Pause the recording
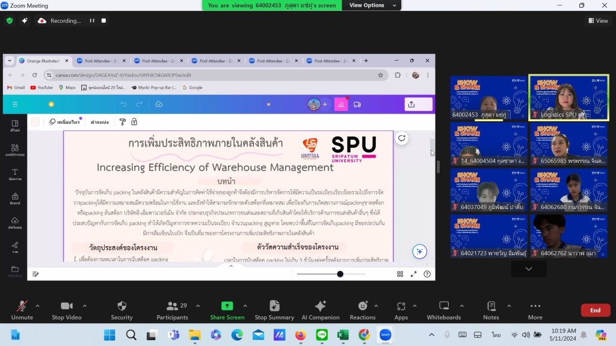The height and width of the screenshot is (346, 616). tap(92, 20)
